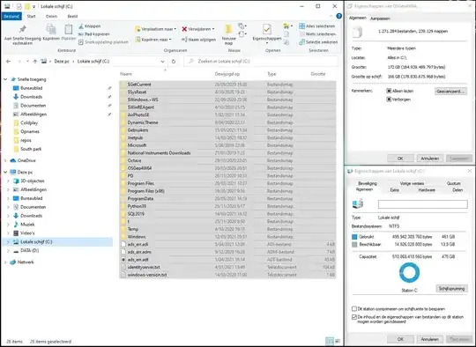The height and width of the screenshot is (347, 476).
Task: Go back with the left arrow
Action: 9,62
